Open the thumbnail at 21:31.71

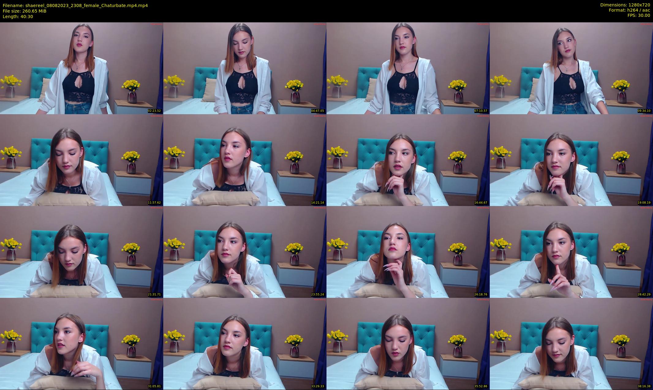click(81, 252)
